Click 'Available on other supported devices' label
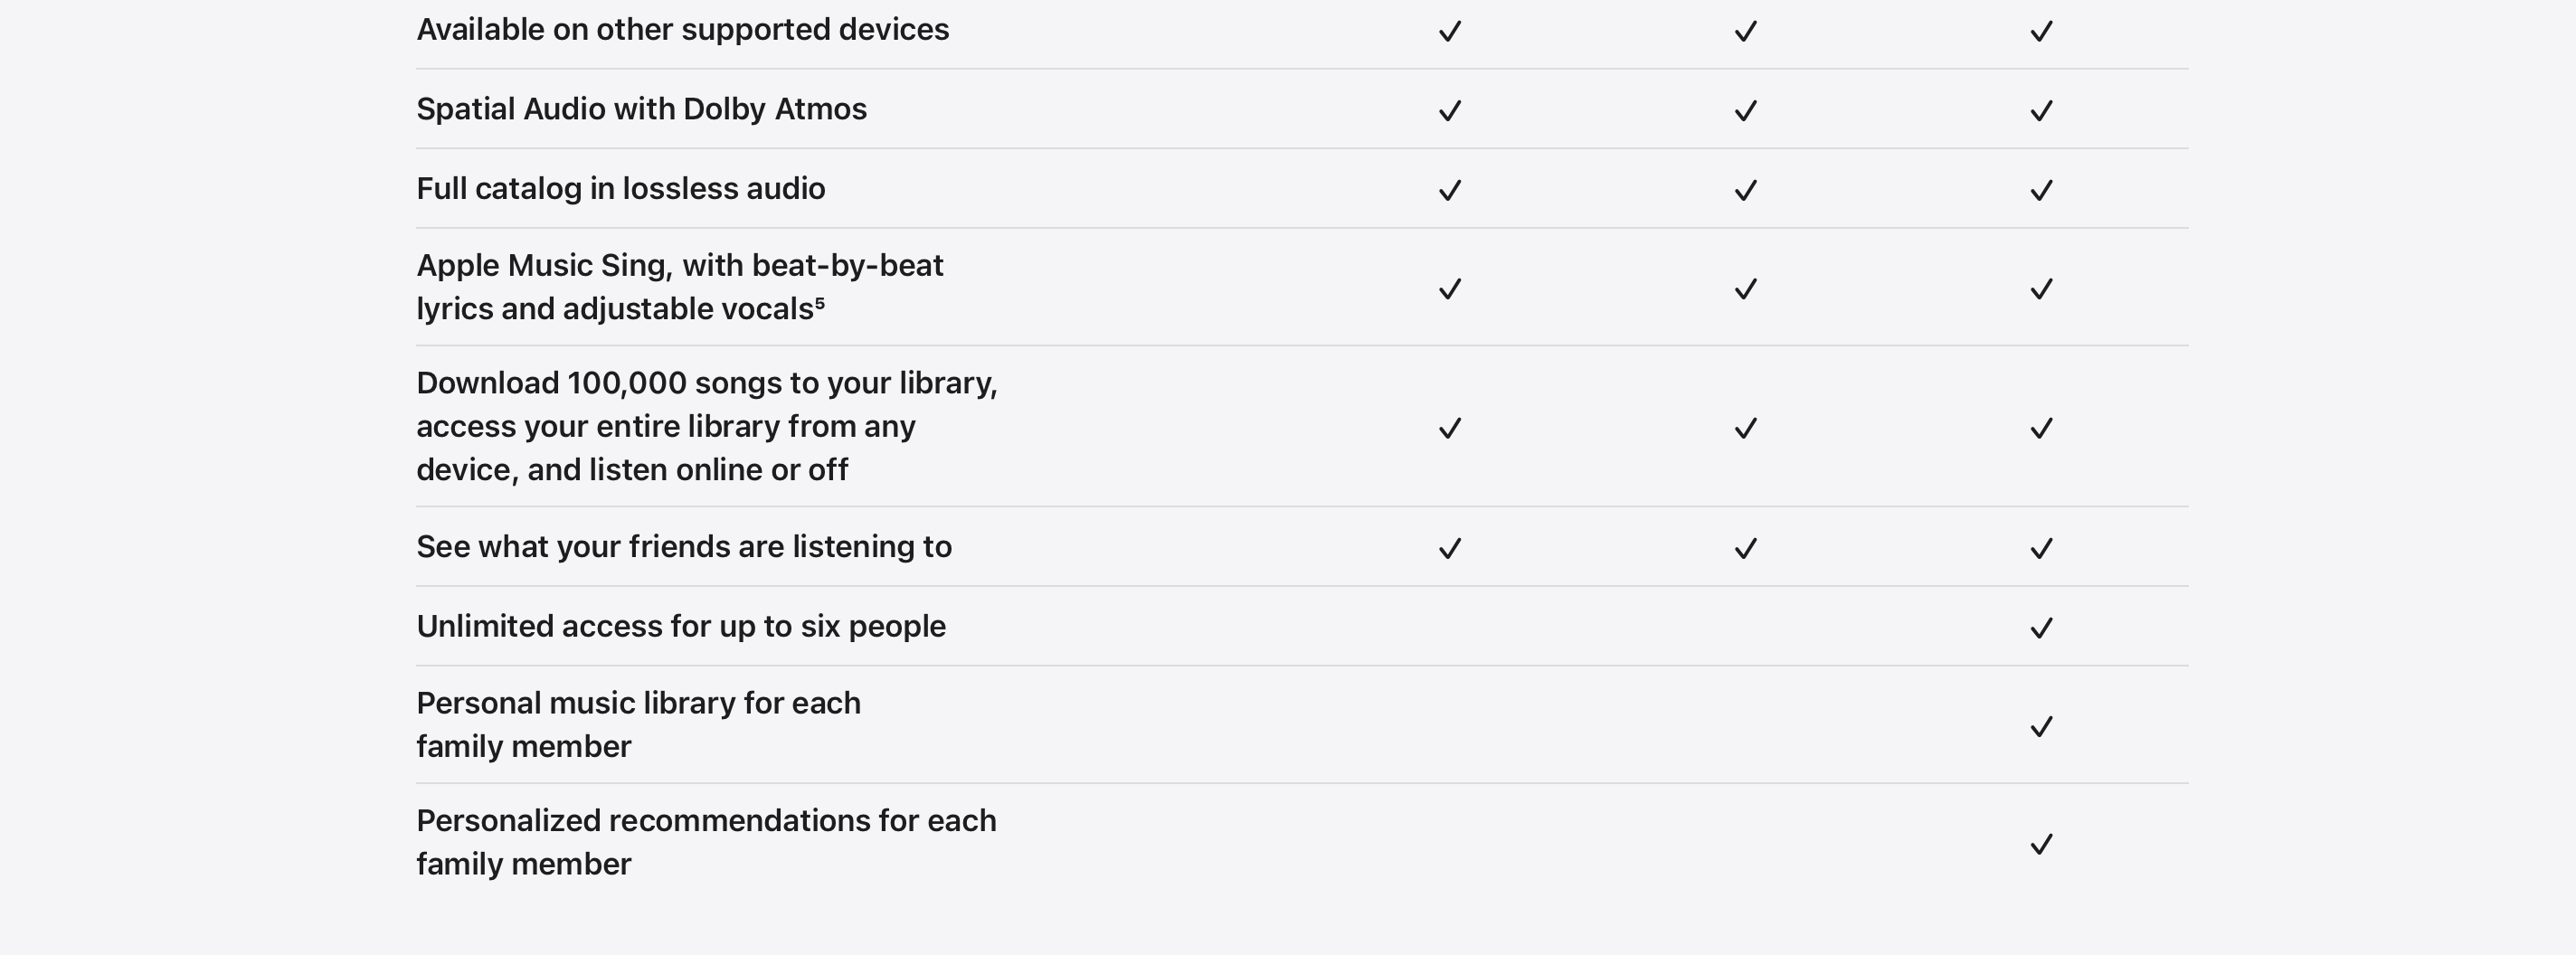The height and width of the screenshot is (955, 2576). click(682, 30)
